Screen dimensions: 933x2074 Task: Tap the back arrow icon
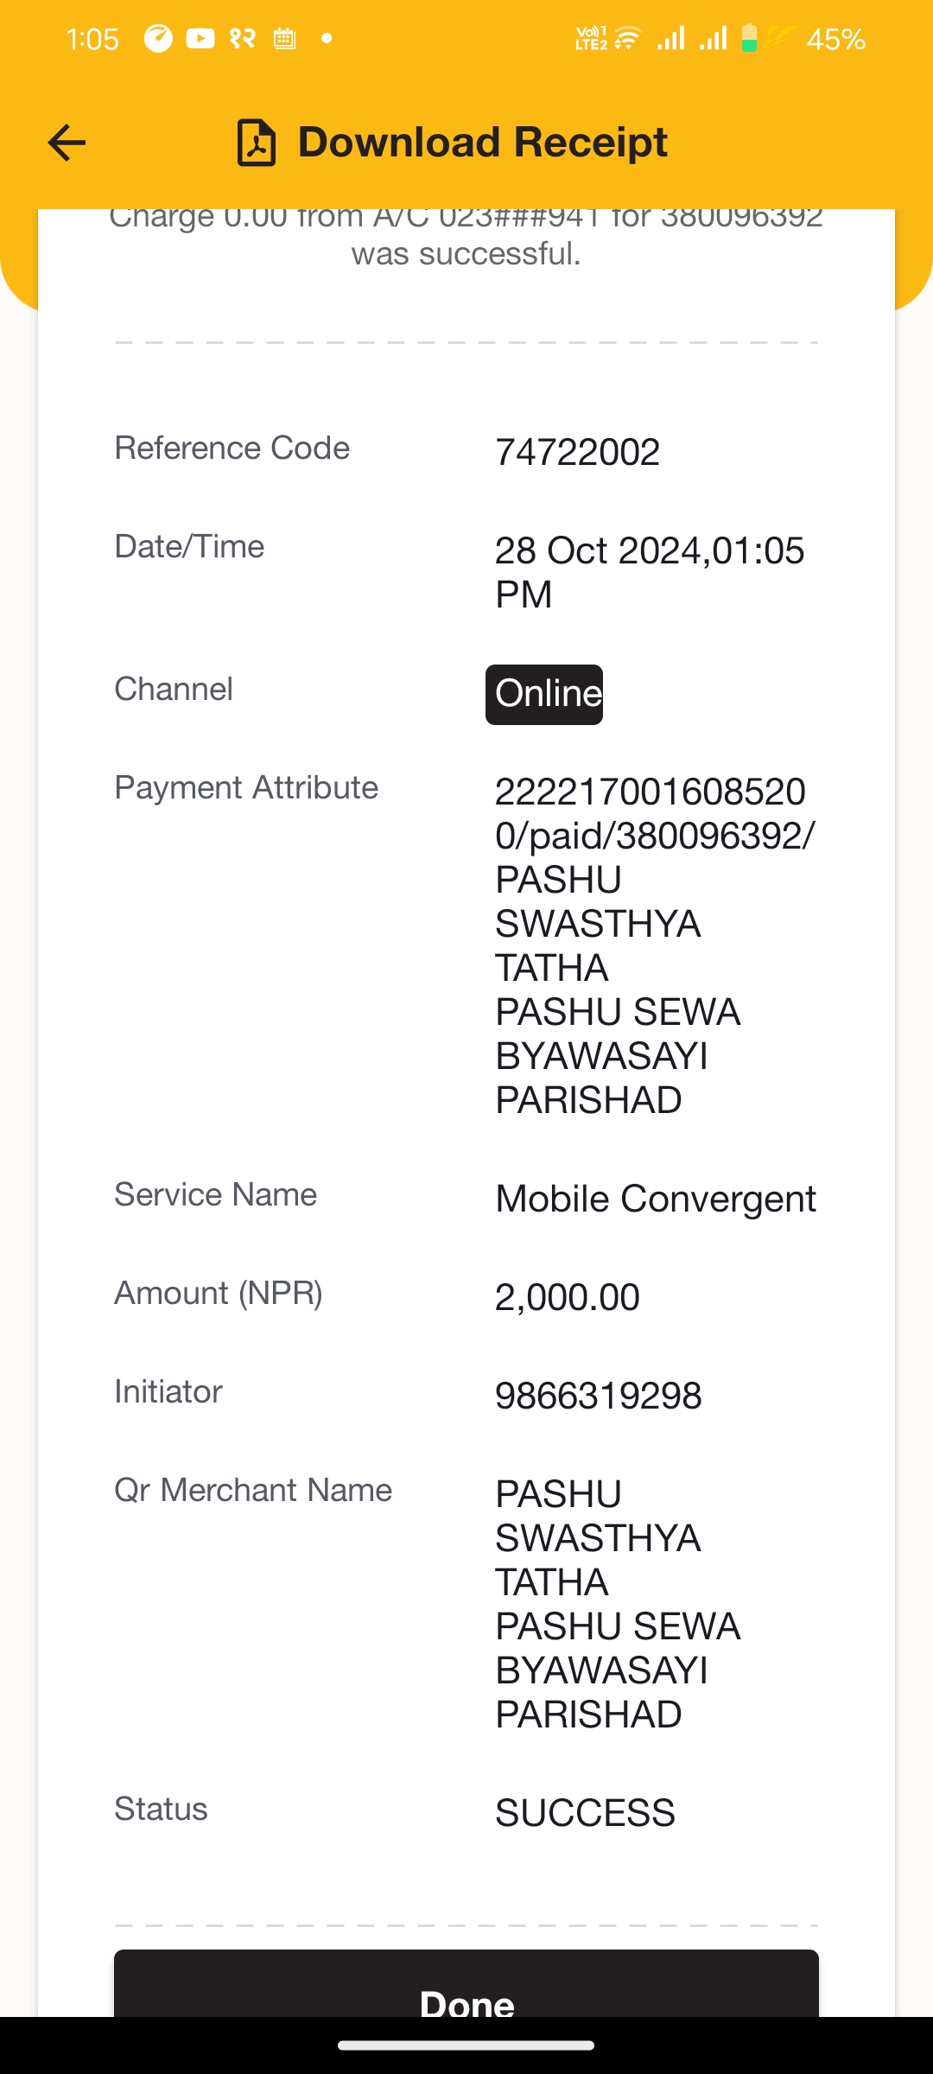point(67,143)
